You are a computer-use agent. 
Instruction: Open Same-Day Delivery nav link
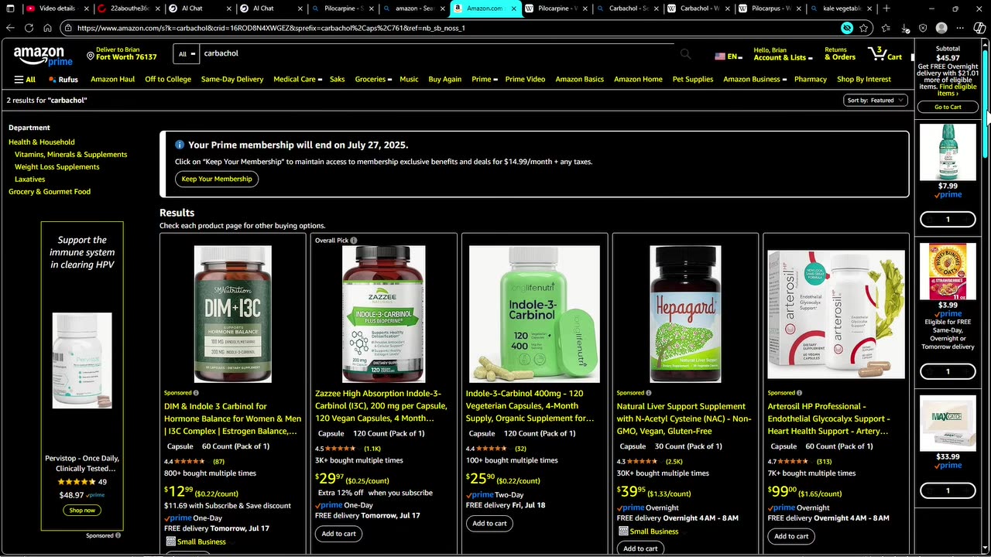pyautogui.click(x=232, y=79)
